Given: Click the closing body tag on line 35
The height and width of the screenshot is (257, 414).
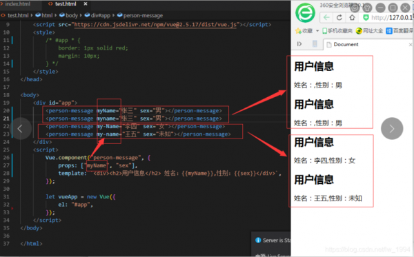Looking at the screenshot, I should (x=31, y=228).
